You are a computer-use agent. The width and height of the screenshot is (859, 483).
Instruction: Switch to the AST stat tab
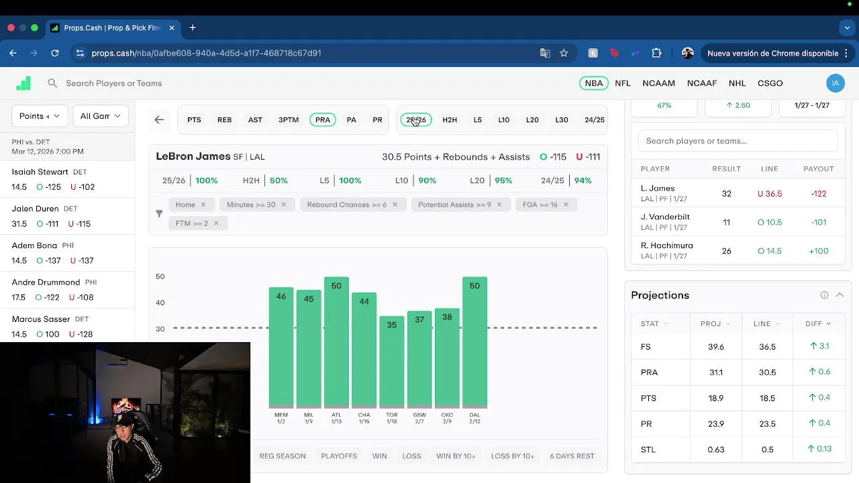(255, 120)
